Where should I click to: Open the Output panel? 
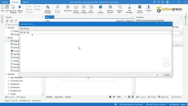(7, 101)
